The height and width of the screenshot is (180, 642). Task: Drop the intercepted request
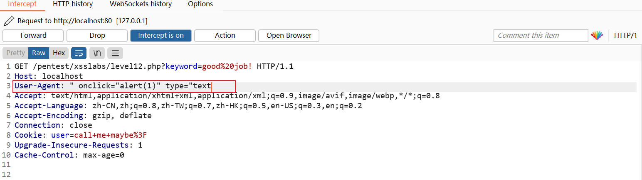coord(97,36)
